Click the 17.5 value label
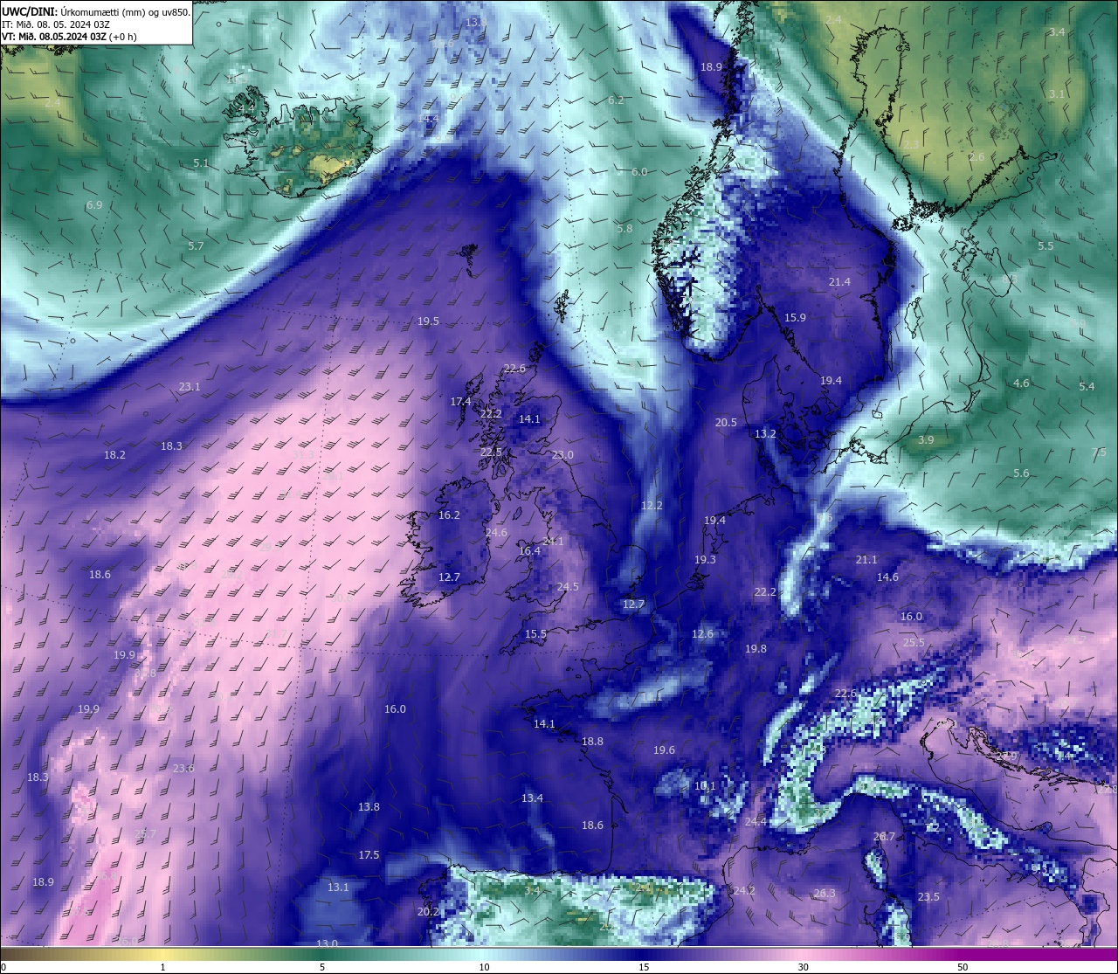 [x=369, y=855]
